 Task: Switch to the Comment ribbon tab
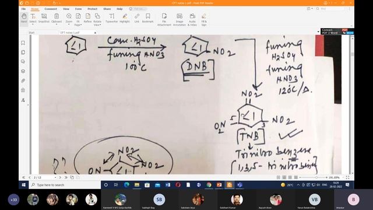pos(51,9)
